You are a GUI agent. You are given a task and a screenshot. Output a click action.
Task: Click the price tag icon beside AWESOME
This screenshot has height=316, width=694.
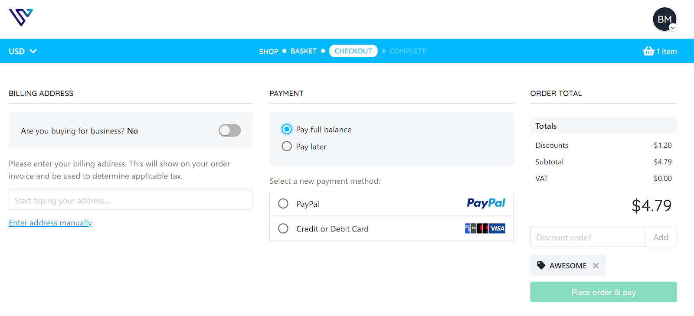(541, 265)
